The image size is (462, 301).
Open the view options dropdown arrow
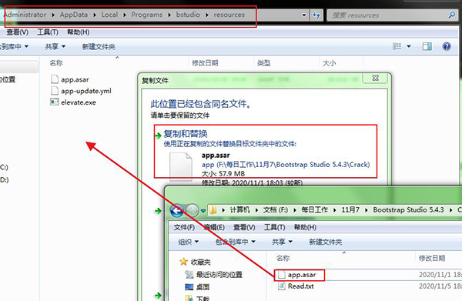point(409,46)
